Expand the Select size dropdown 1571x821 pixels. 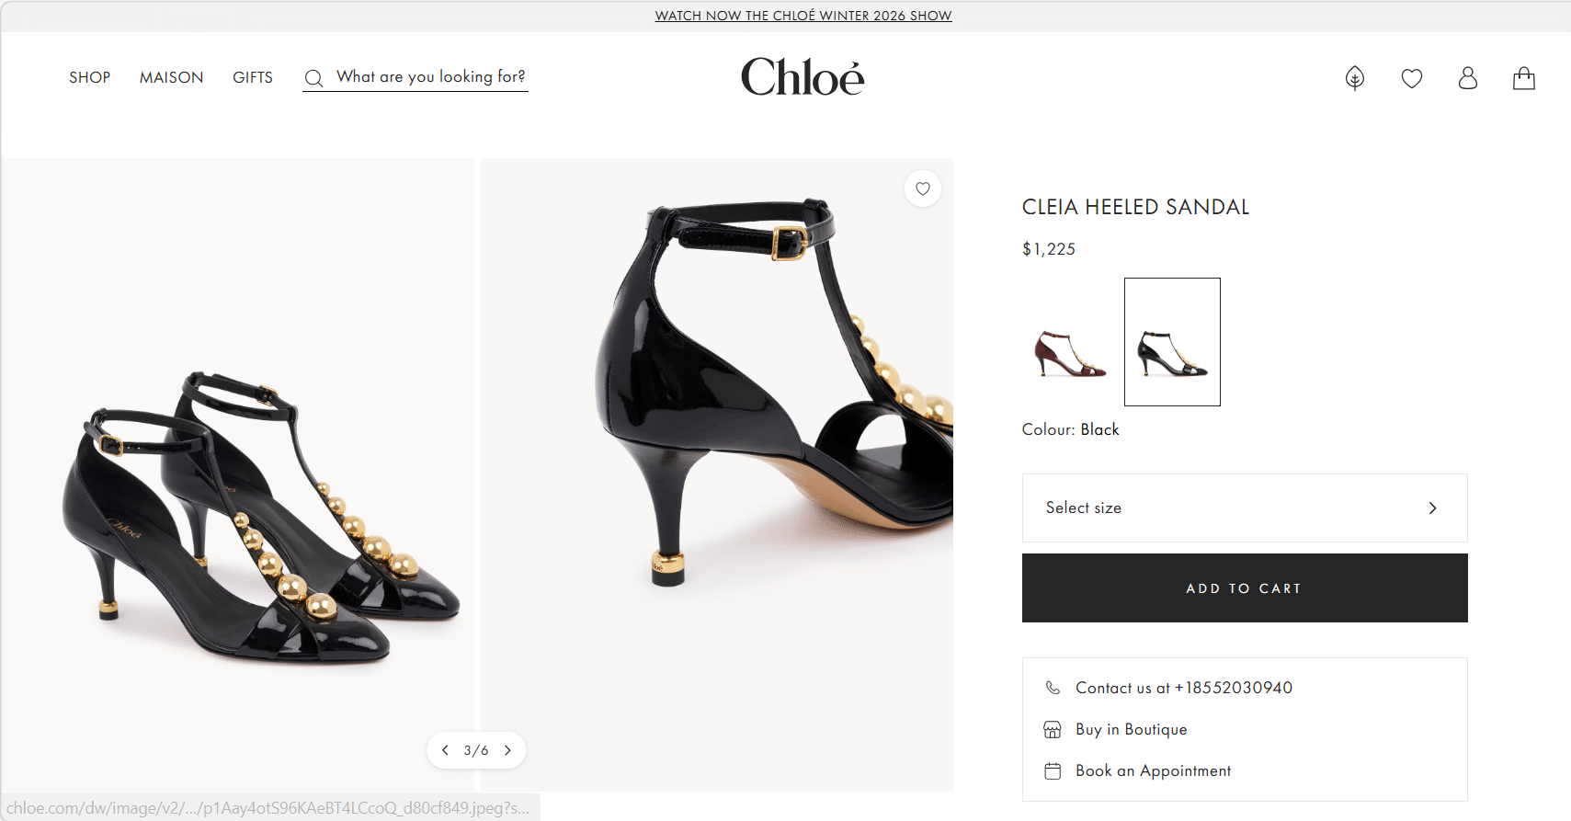[x=1244, y=508]
